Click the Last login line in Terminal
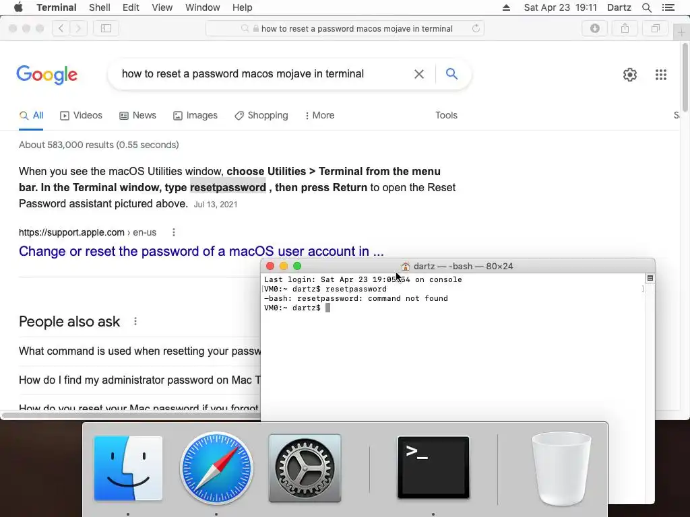The image size is (690, 517). [x=363, y=279]
